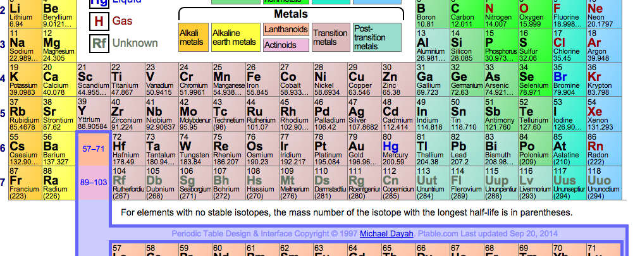The height and width of the screenshot is (256, 640).
Task: Select the Hassium (Hs) element cell
Action: click(x=263, y=183)
